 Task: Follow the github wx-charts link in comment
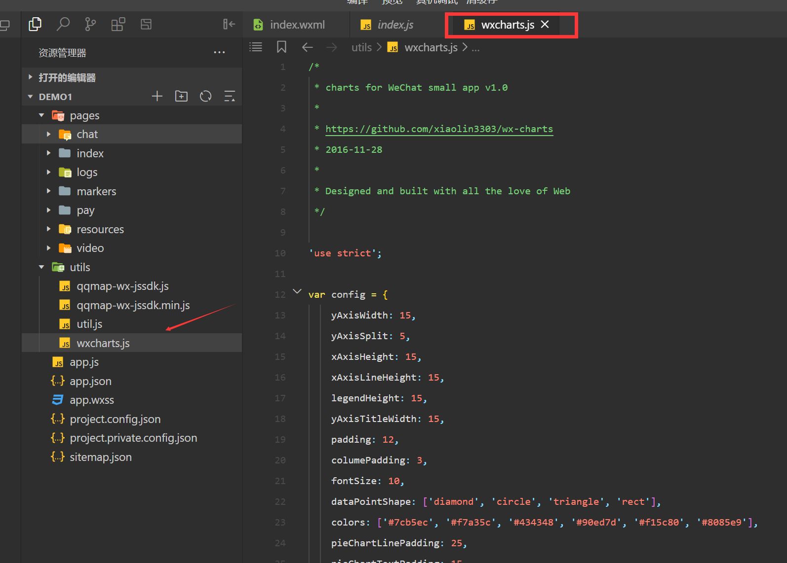(x=439, y=129)
